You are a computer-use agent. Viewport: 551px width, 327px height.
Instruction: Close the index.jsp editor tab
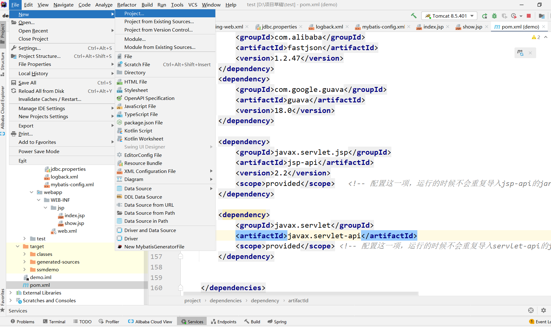pos(448,27)
